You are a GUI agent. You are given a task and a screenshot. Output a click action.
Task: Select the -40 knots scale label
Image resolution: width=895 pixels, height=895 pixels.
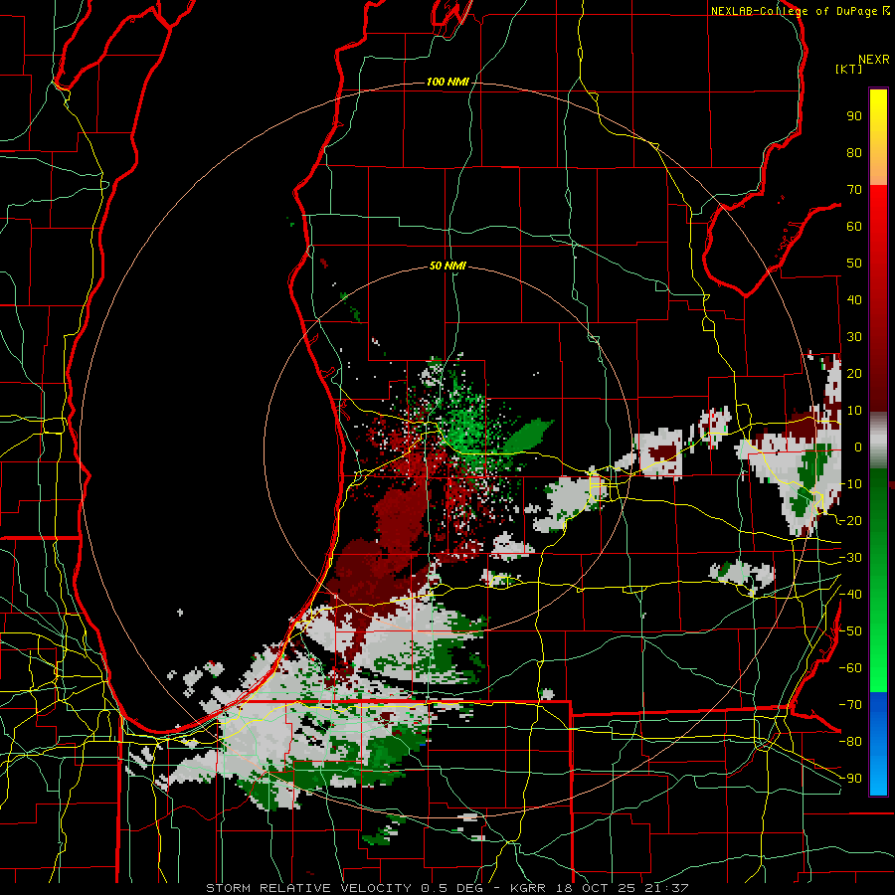pos(850,595)
